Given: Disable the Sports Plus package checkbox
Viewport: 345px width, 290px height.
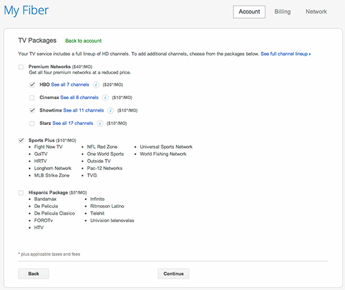Looking at the screenshot, I should [x=21, y=141].
